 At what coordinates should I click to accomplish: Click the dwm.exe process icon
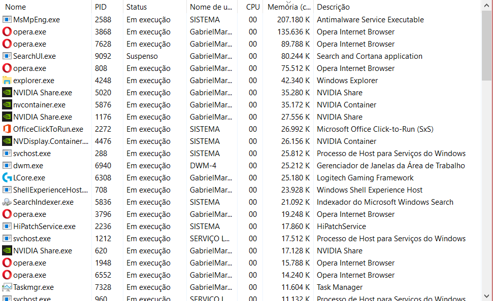7,166
